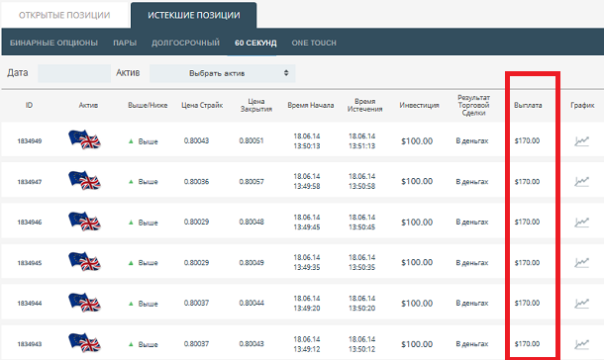Click expiry time 13:50:35
The image size is (604, 360).
[361, 267]
